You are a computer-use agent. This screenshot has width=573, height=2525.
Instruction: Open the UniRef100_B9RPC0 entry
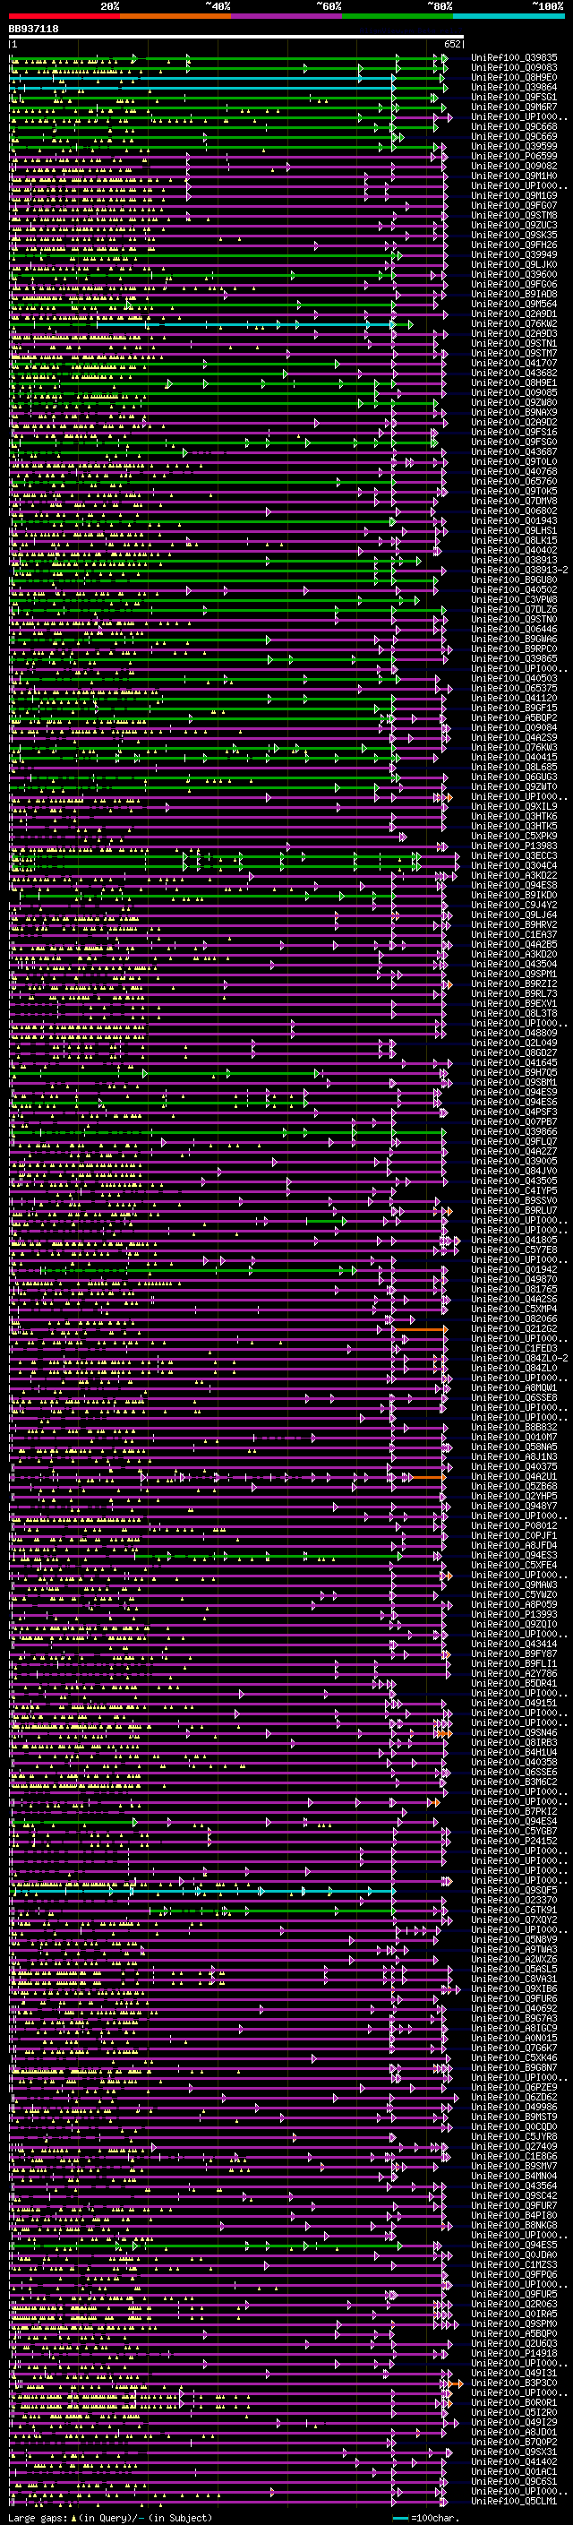pos(514,648)
